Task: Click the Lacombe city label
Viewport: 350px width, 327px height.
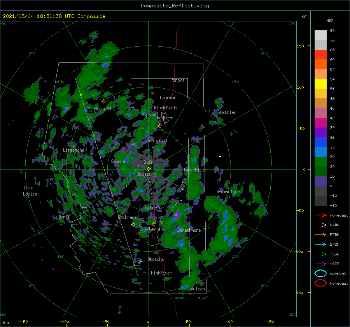Action: click(x=168, y=98)
